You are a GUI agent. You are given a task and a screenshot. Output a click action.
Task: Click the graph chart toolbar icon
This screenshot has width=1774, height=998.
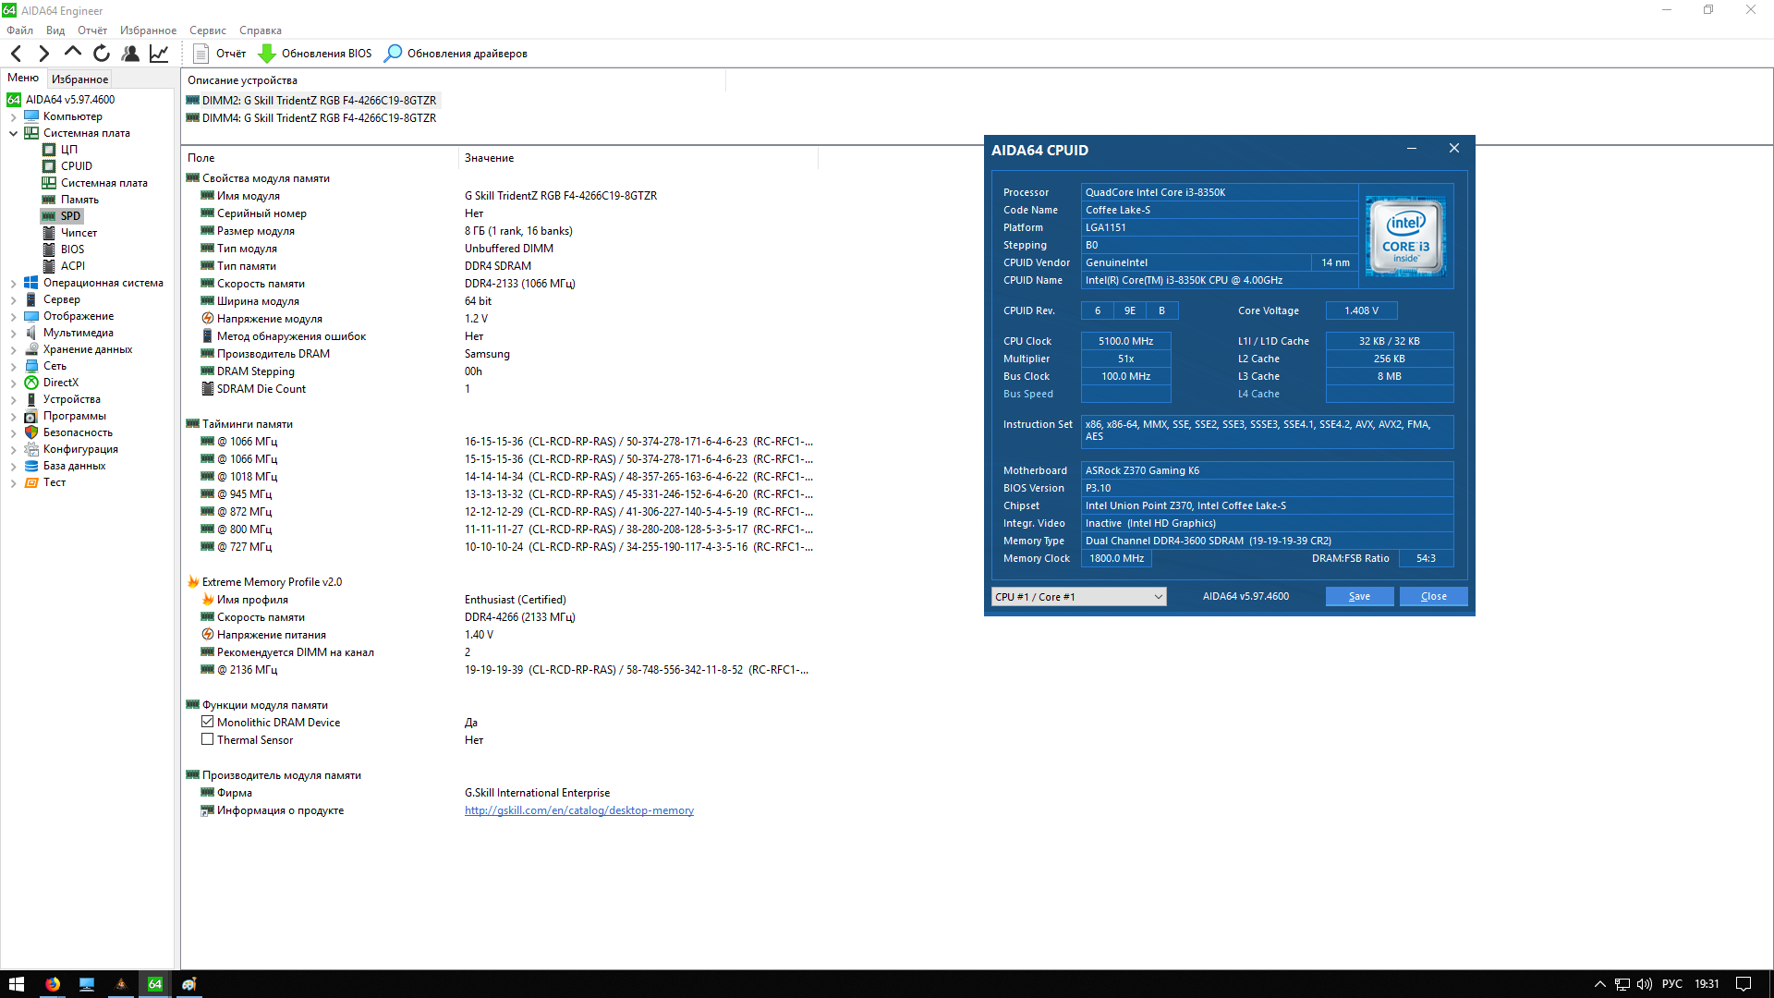point(159,54)
